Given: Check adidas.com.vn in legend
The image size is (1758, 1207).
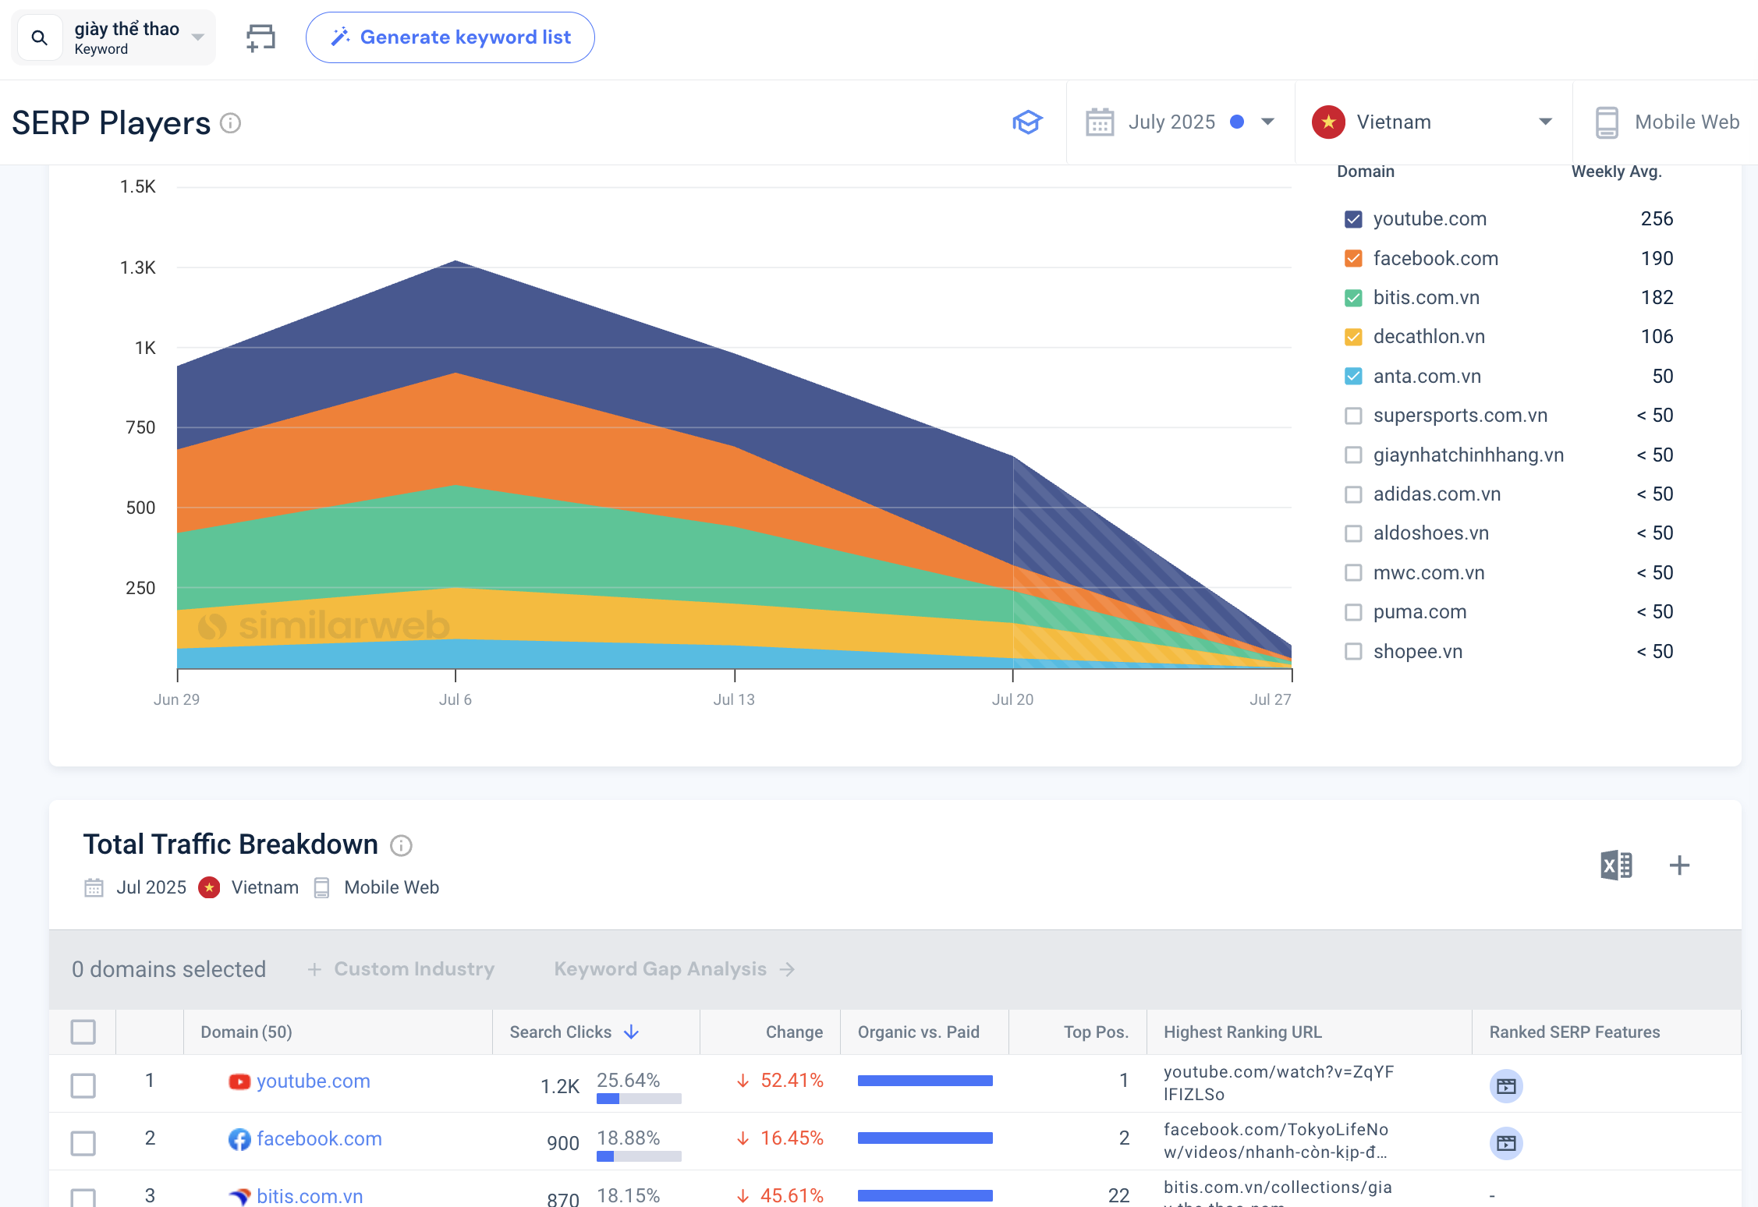Looking at the screenshot, I should tap(1353, 494).
